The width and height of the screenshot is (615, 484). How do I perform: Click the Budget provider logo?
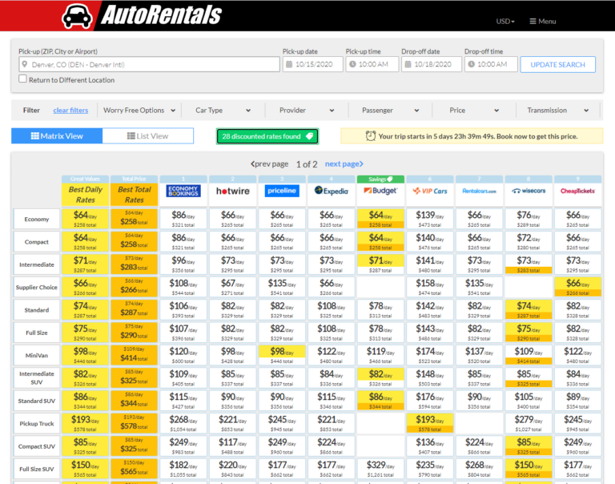pyautogui.click(x=380, y=191)
